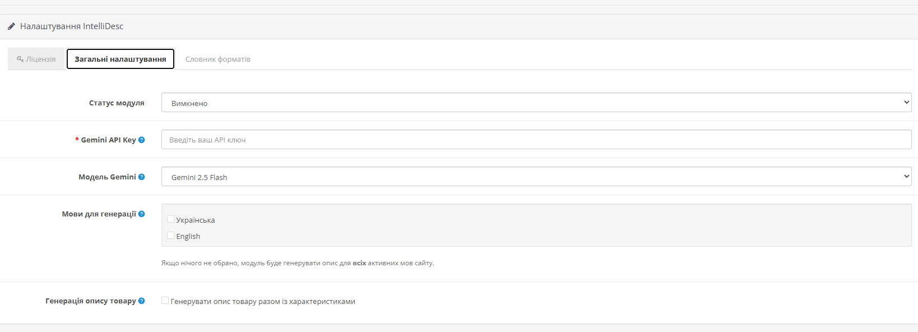The height and width of the screenshot is (332, 918).
Task: Open the Словник форматів tab
Action: point(218,59)
